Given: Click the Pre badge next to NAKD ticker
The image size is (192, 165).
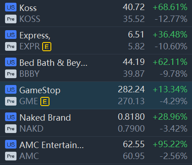Looking at the screenshot, I should click(11, 129).
